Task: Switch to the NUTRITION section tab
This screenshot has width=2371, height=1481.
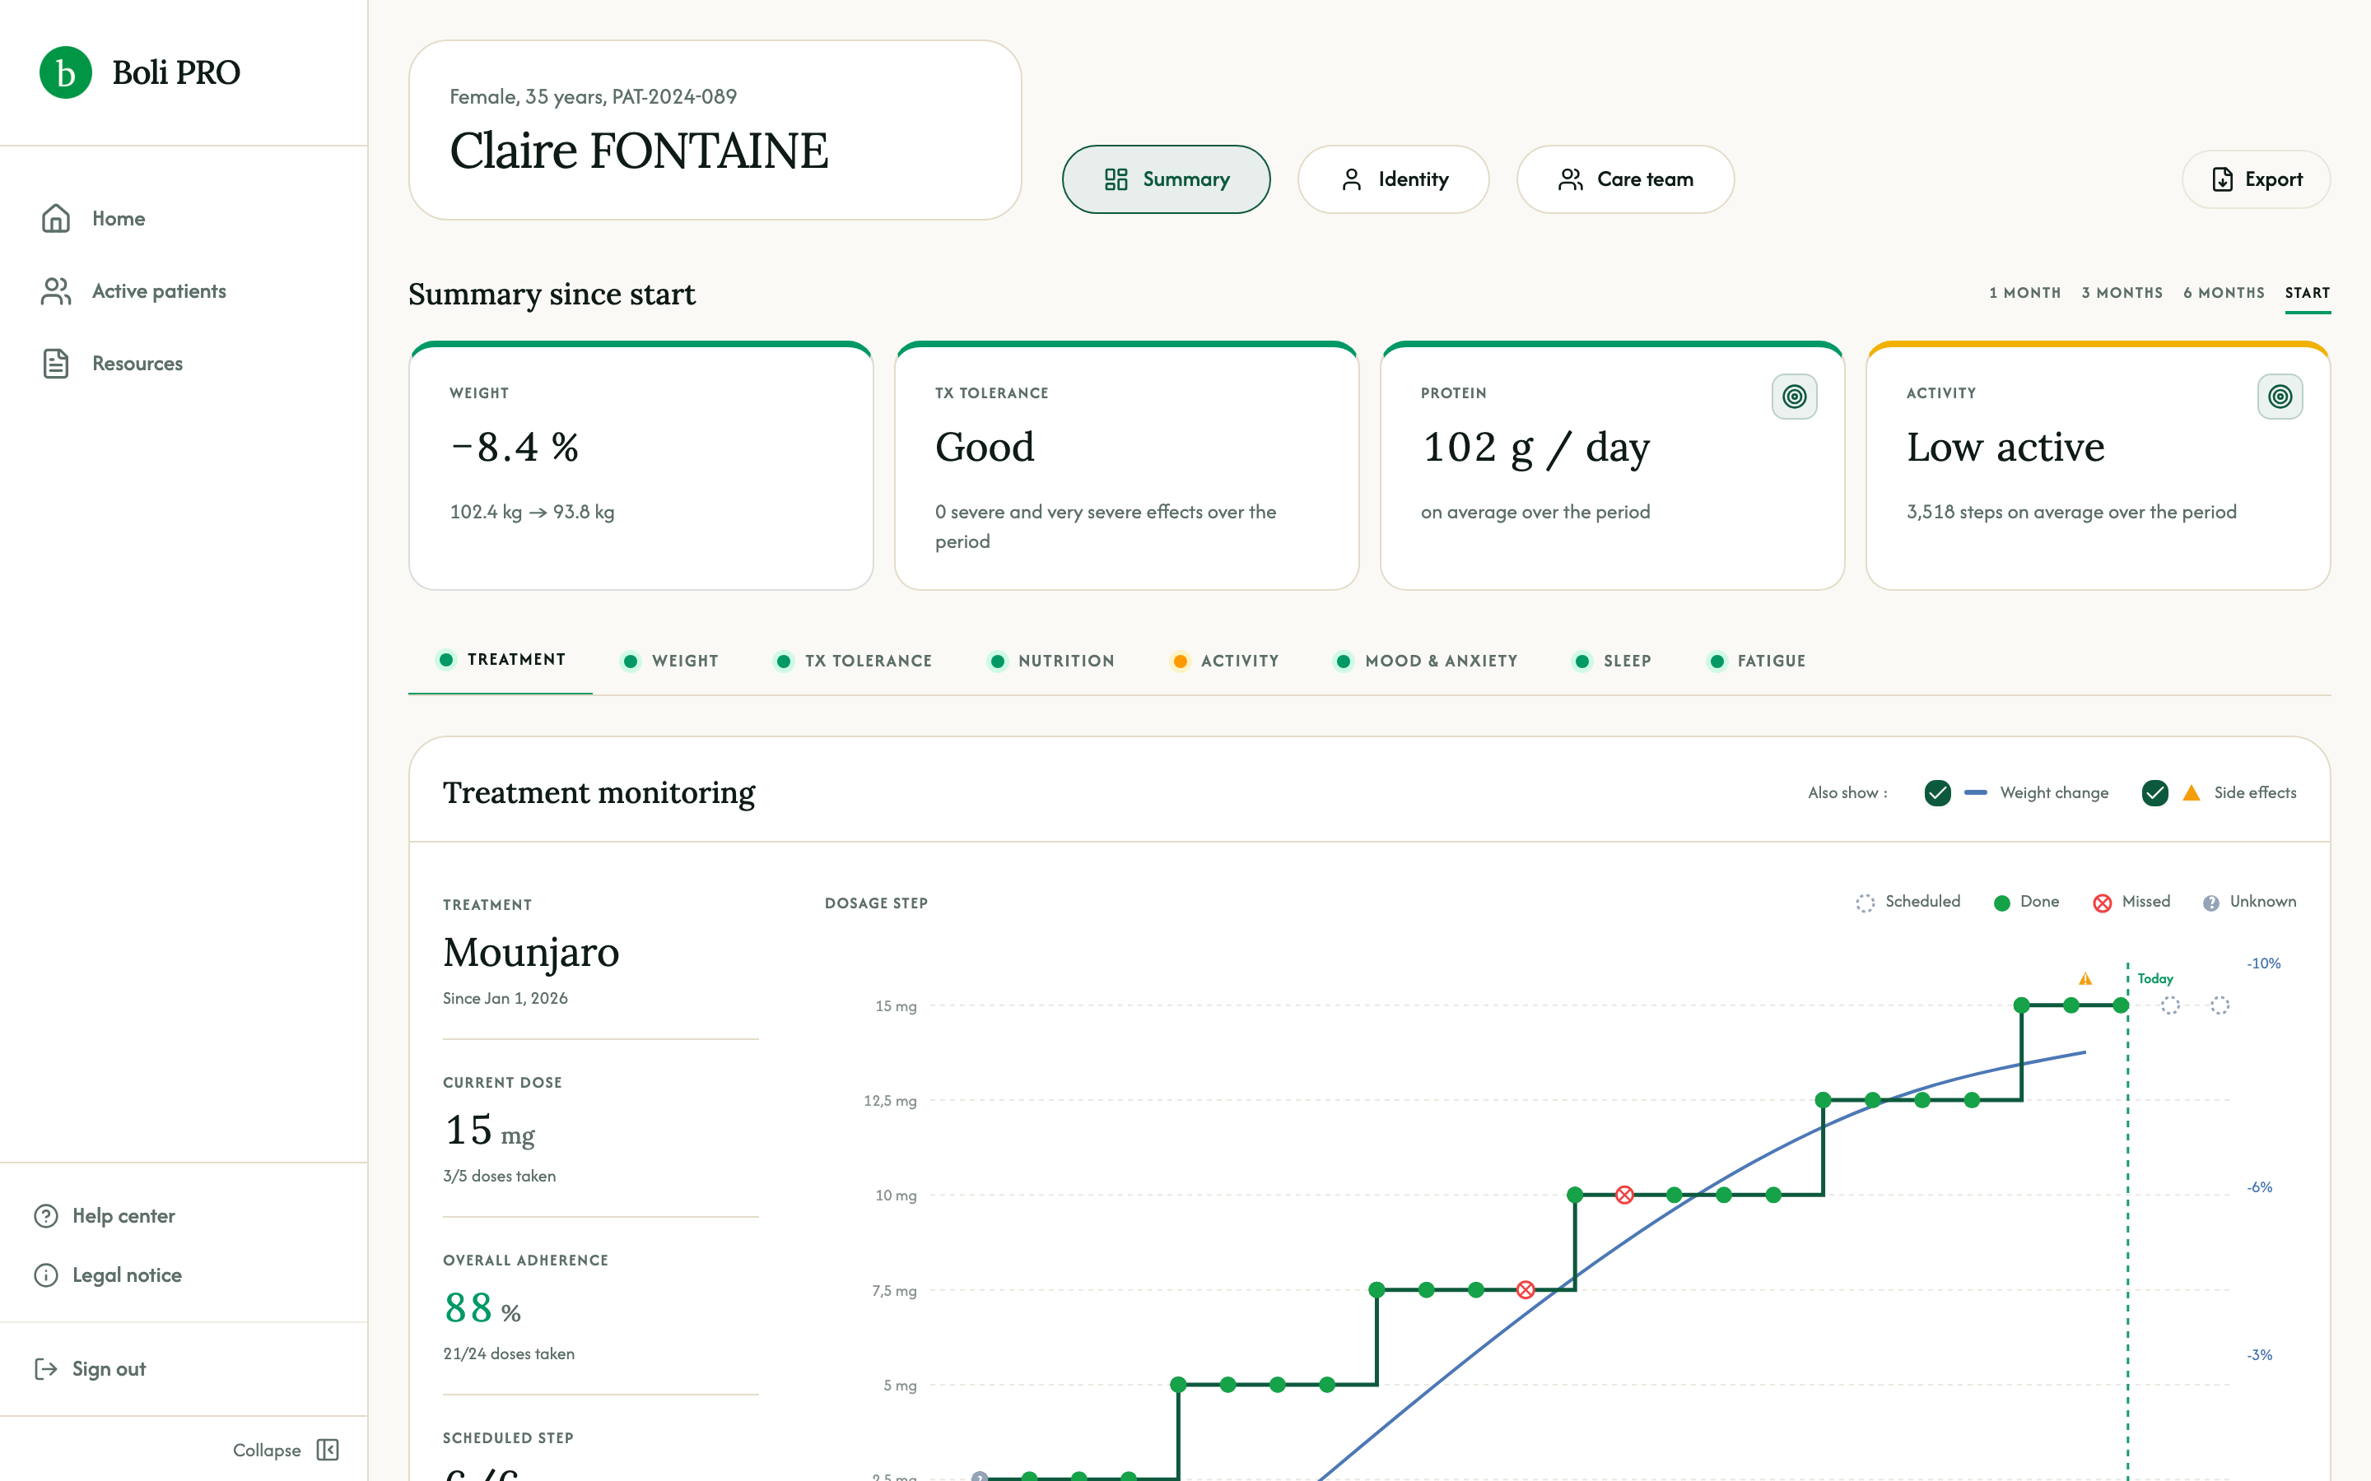Action: [1051, 662]
